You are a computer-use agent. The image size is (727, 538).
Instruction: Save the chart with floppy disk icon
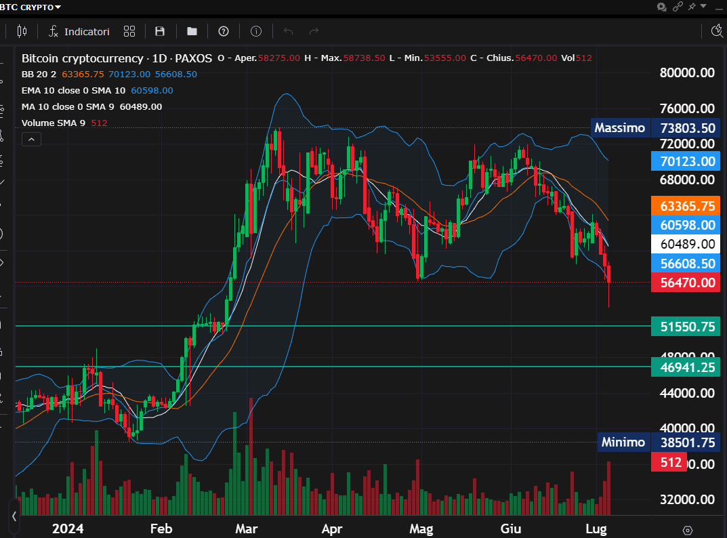point(160,31)
